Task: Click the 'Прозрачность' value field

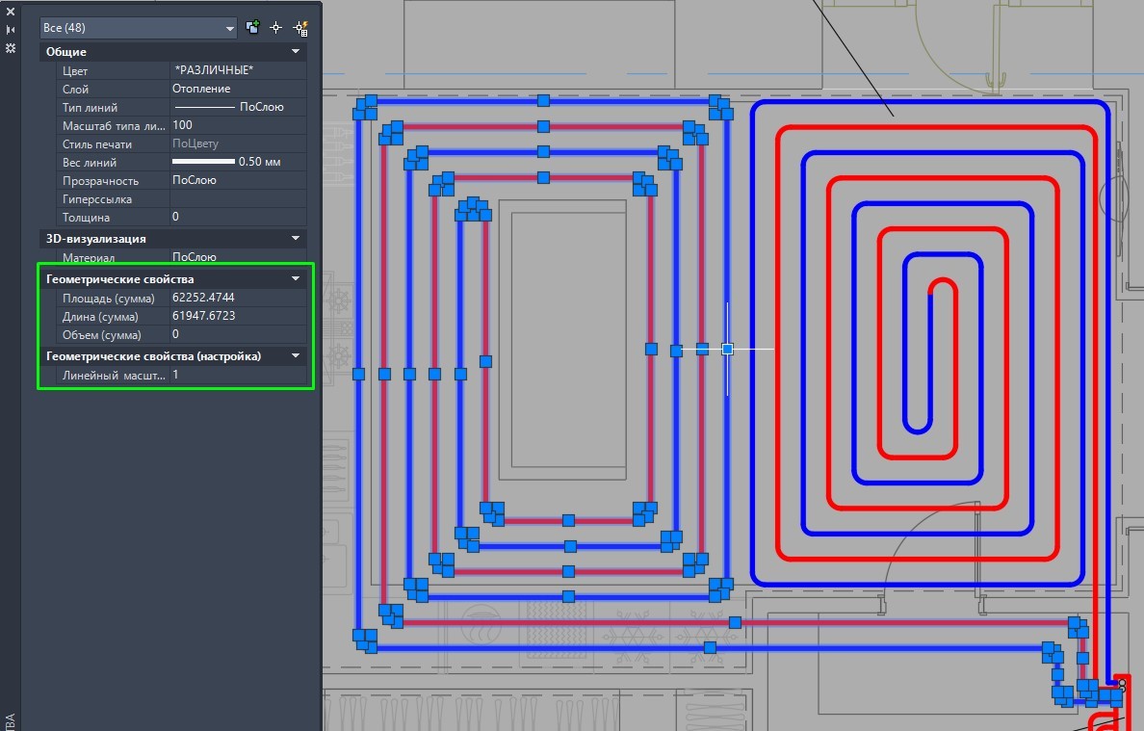Action: (x=237, y=180)
